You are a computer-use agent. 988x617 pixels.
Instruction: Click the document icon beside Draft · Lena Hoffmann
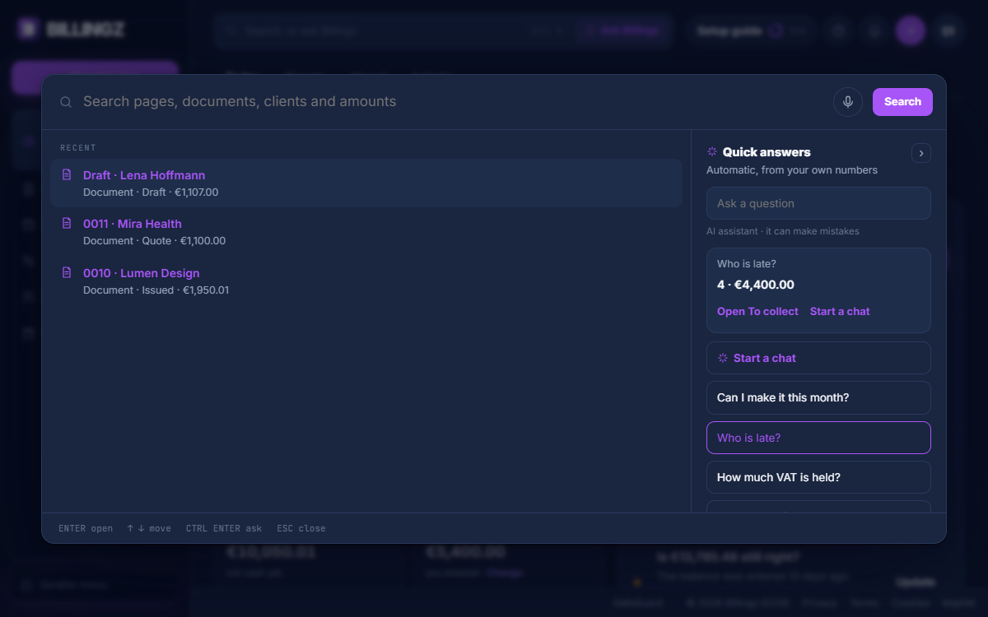68,174
